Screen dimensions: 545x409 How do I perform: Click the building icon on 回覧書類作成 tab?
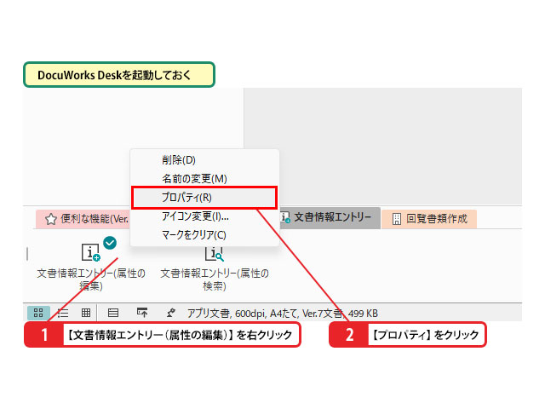(397, 219)
